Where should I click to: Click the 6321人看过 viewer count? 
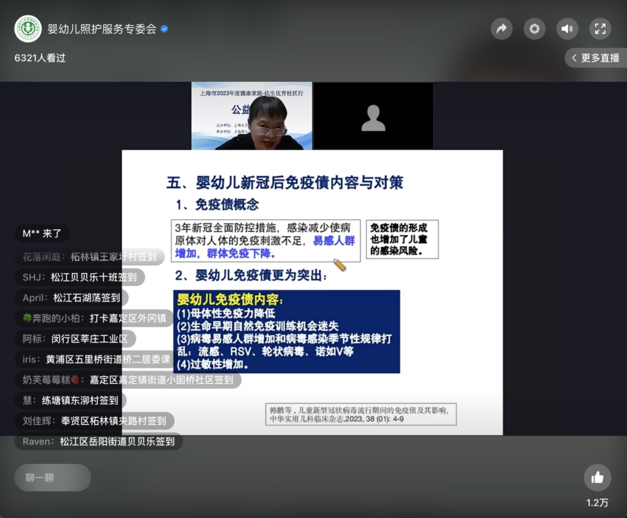coord(40,58)
